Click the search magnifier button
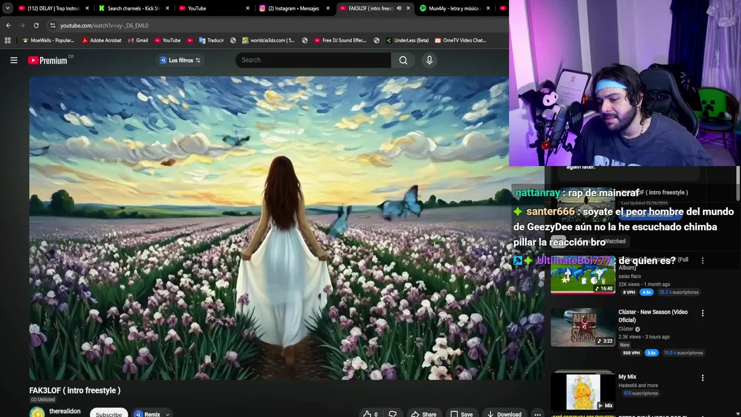Image resolution: width=741 pixels, height=417 pixels. click(403, 60)
